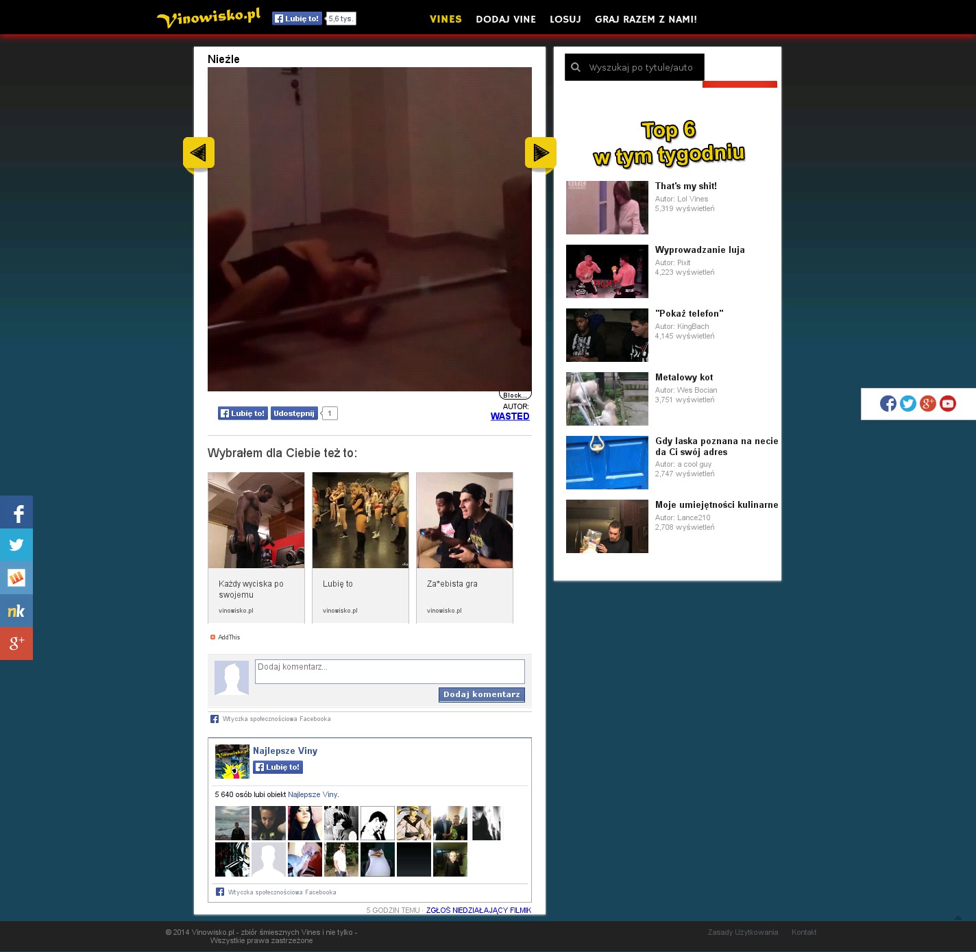Click the comment text field

coord(389,671)
